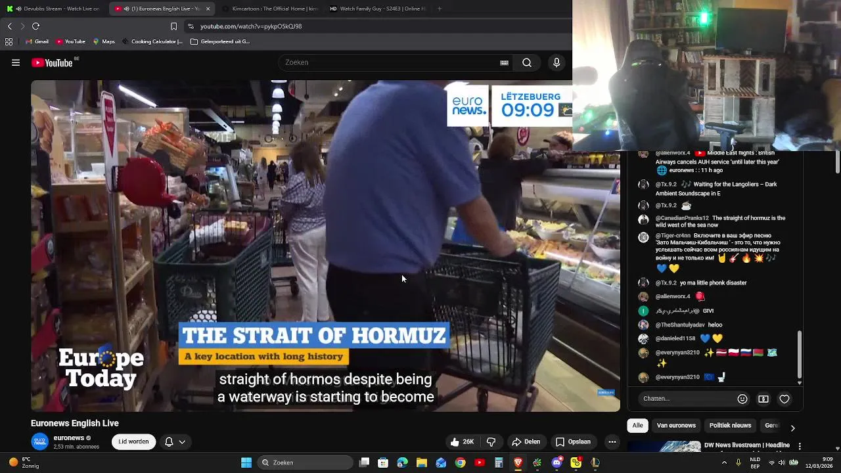The image size is (841, 473).
Task: Select the Van euronews chip
Action: [676, 426]
